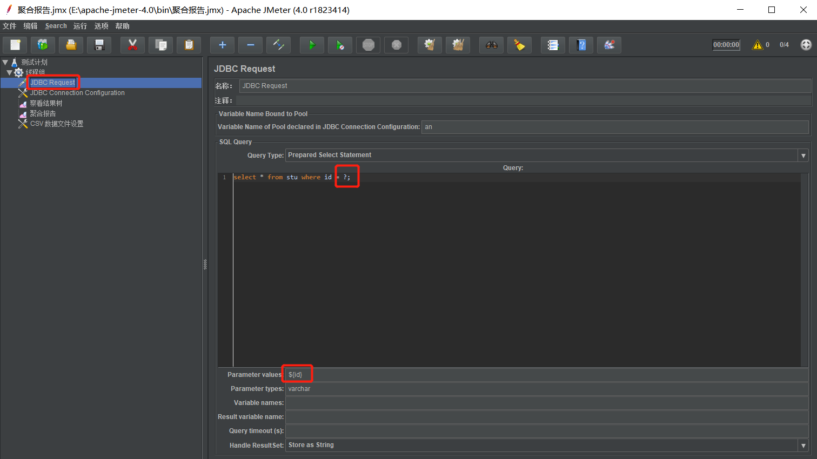Screen dimensions: 817x459
Task: Click the 名称 name field
Action: [x=525, y=86]
